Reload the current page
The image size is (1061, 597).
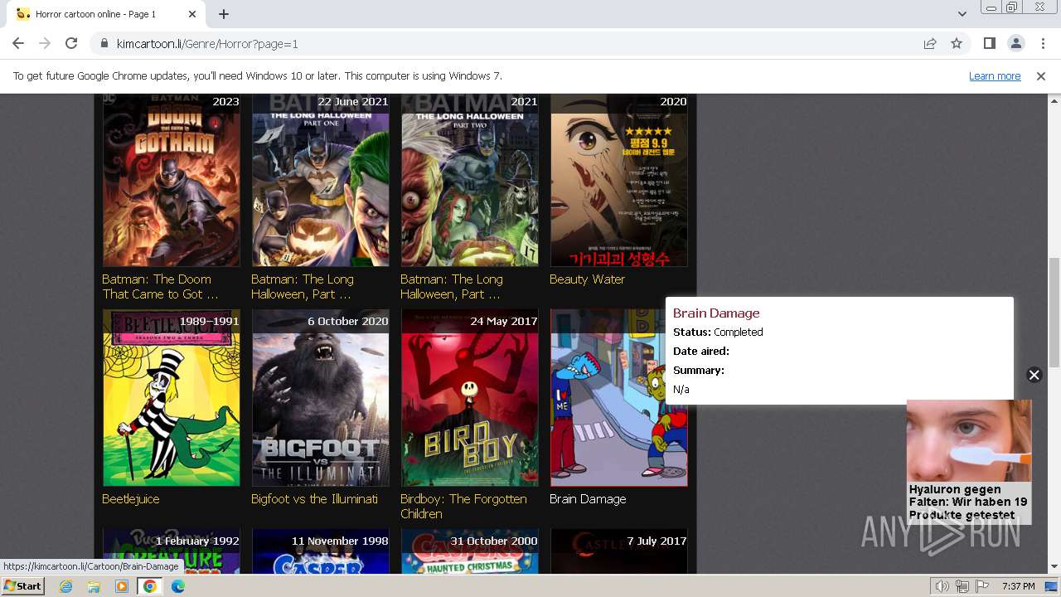tap(71, 43)
